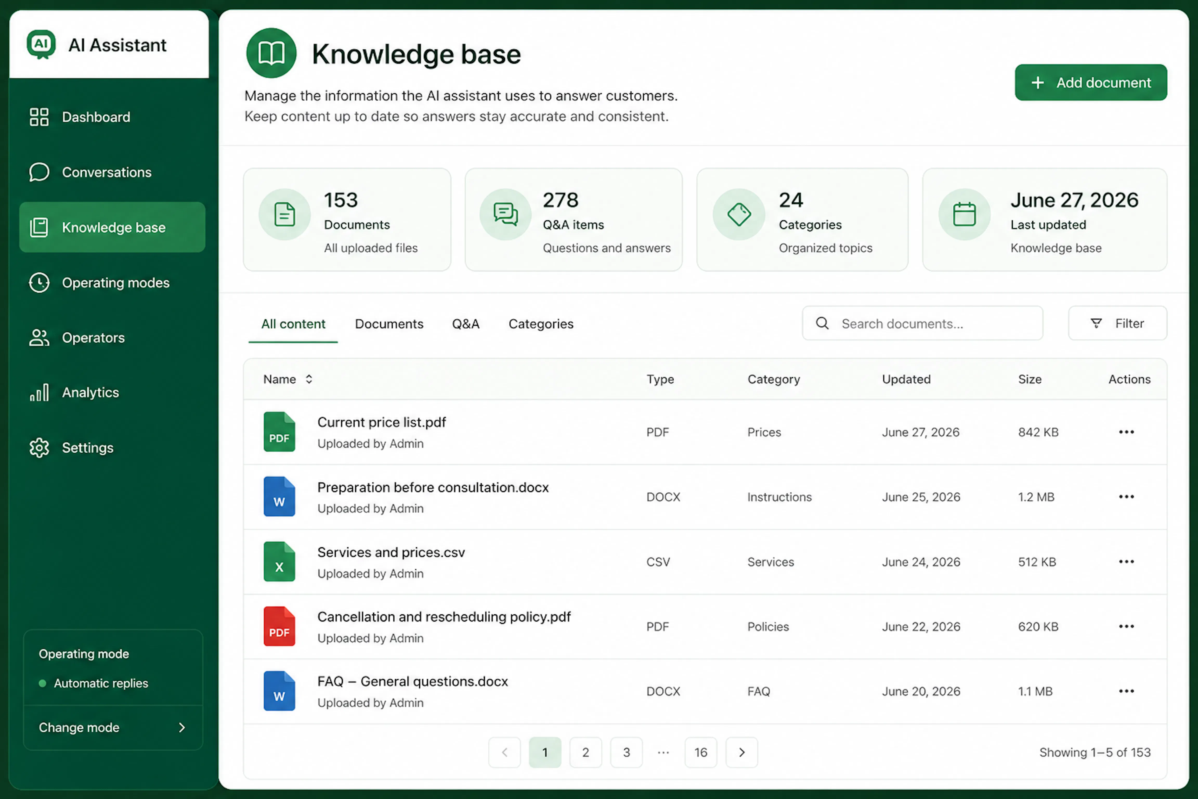This screenshot has height=799, width=1198.
Task: Click the Last updated calendar icon
Action: (x=965, y=214)
